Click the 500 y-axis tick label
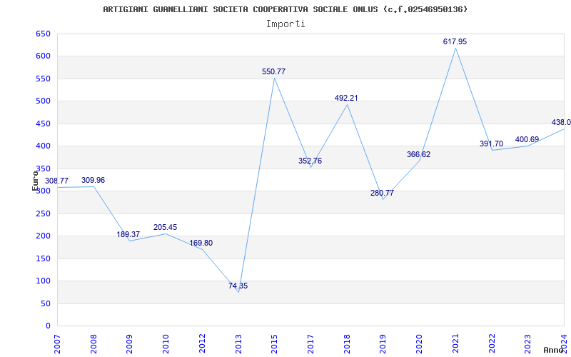Image resolution: width=571 pixels, height=357 pixels. pyautogui.click(x=43, y=101)
